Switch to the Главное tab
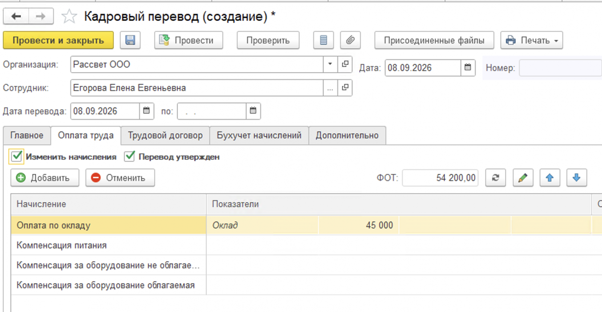 (x=27, y=135)
